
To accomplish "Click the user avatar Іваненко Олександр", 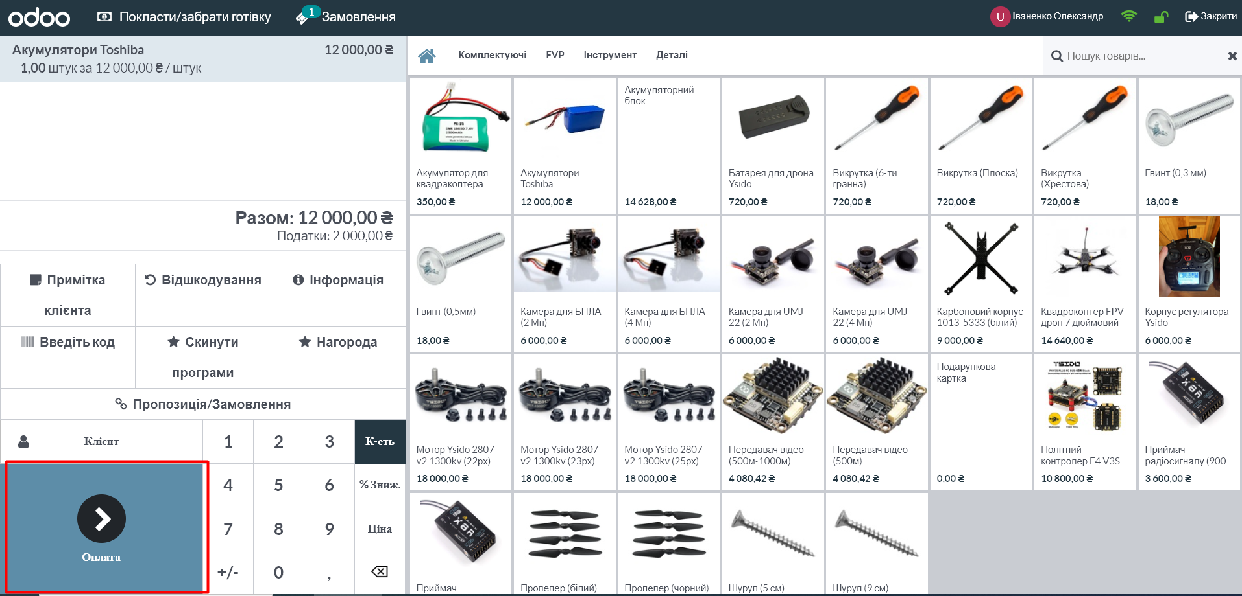I will coord(999,17).
